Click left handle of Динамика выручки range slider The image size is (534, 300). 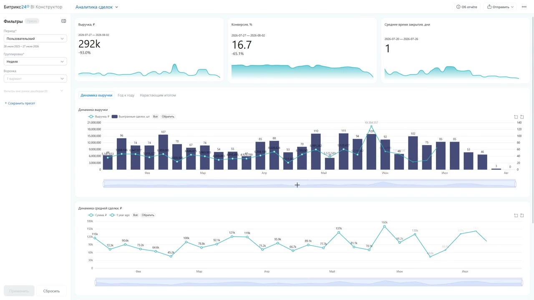(x=103, y=184)
